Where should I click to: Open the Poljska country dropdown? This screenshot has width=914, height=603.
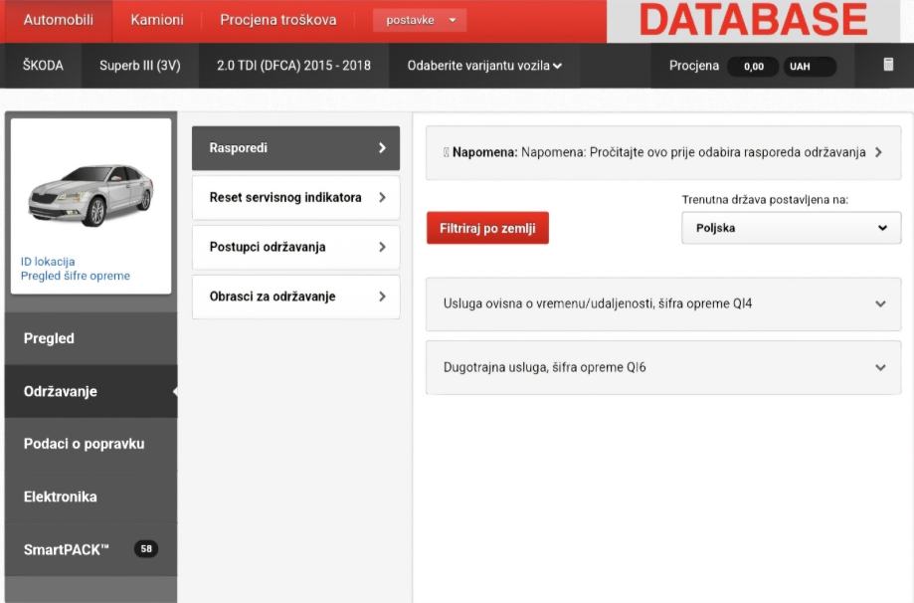[x=791, y=228]
